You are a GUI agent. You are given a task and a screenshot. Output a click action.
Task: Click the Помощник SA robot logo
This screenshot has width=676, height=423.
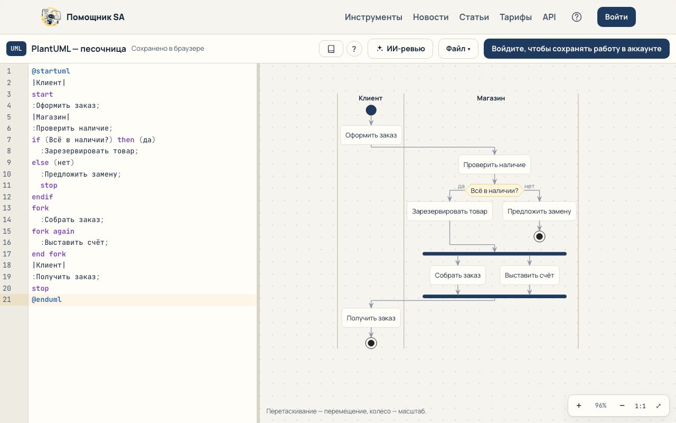coord(51,17)
